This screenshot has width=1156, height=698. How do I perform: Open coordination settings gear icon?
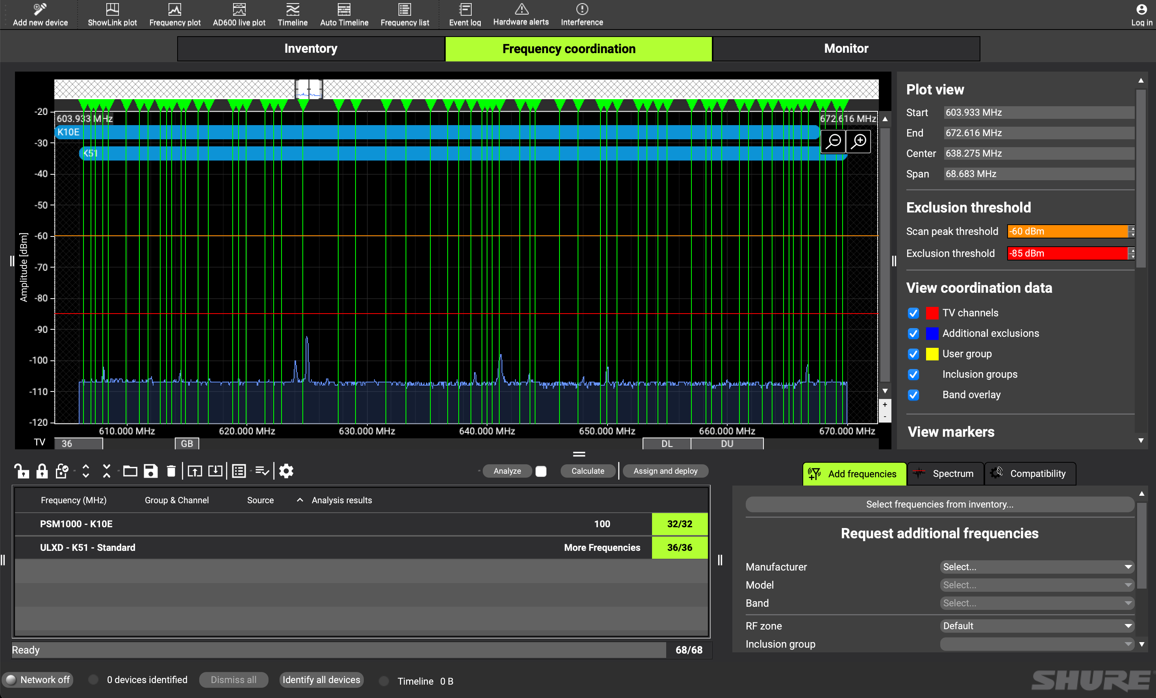[286, 471]
